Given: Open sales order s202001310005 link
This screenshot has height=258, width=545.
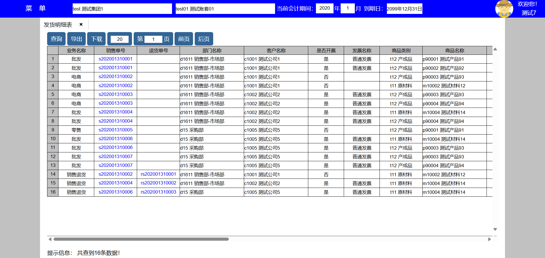Looking at the screenshot, I should click(x=116, y=130).
